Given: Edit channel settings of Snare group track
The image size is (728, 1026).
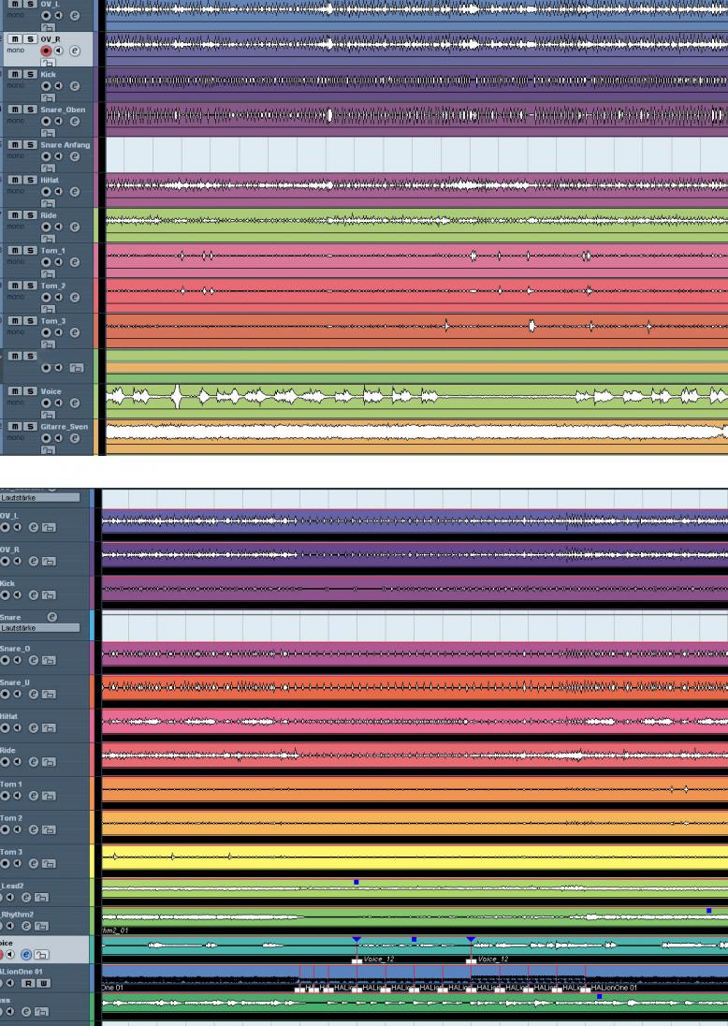Looking at the screenshot, I should [51, 617].
